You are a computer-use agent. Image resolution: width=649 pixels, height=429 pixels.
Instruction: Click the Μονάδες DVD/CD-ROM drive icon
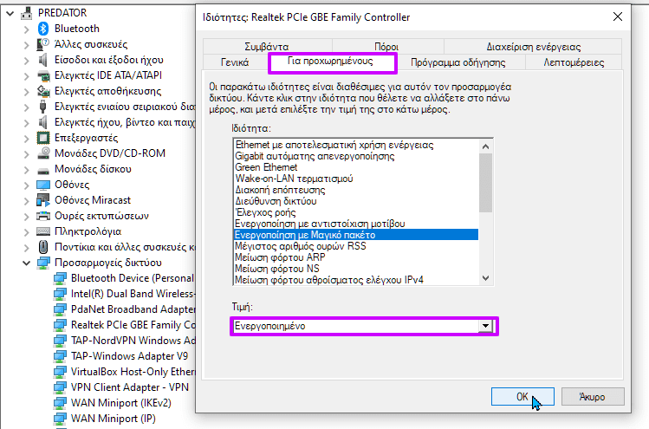43,153
